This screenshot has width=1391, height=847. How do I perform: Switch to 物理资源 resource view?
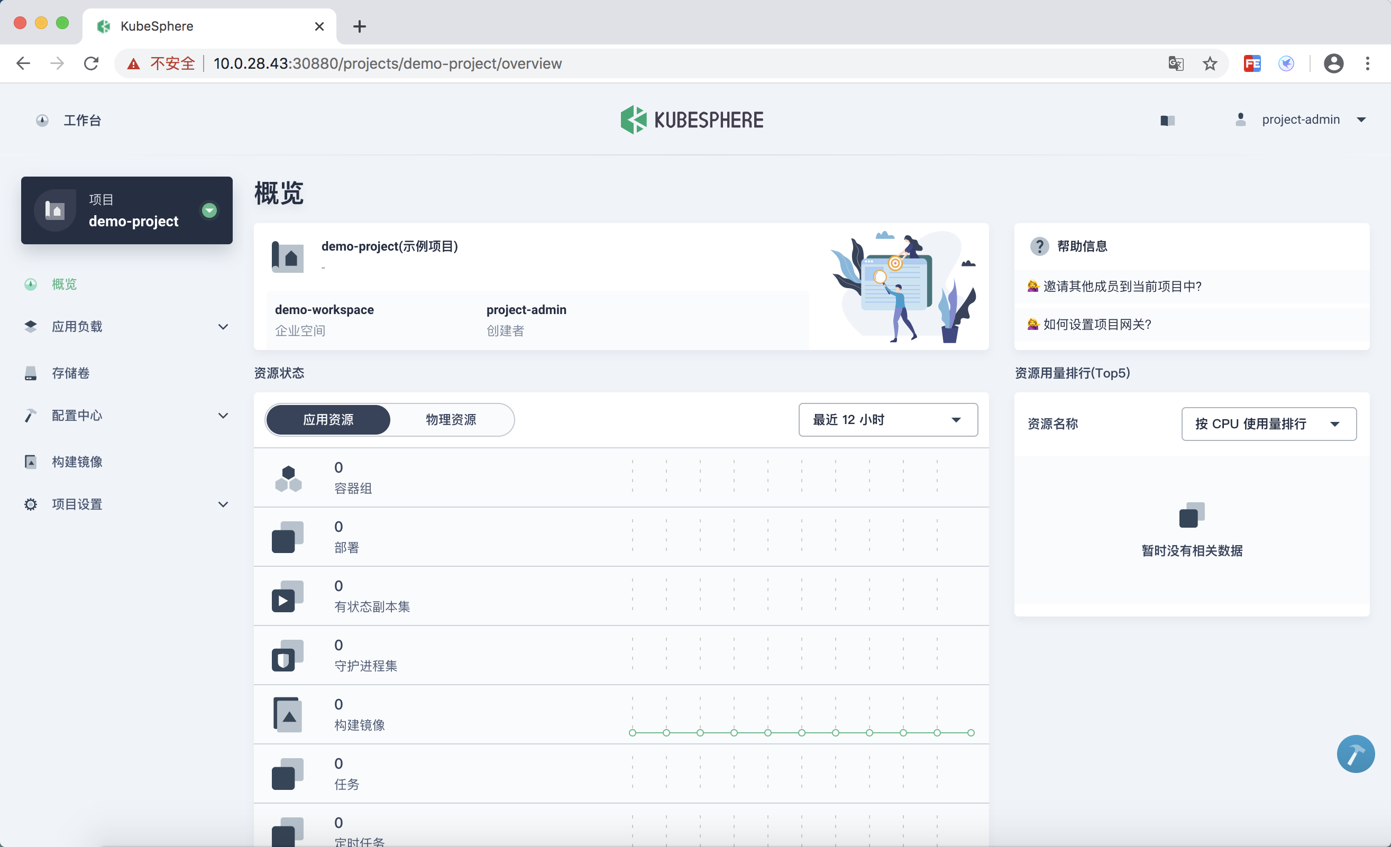coord(451,419)
